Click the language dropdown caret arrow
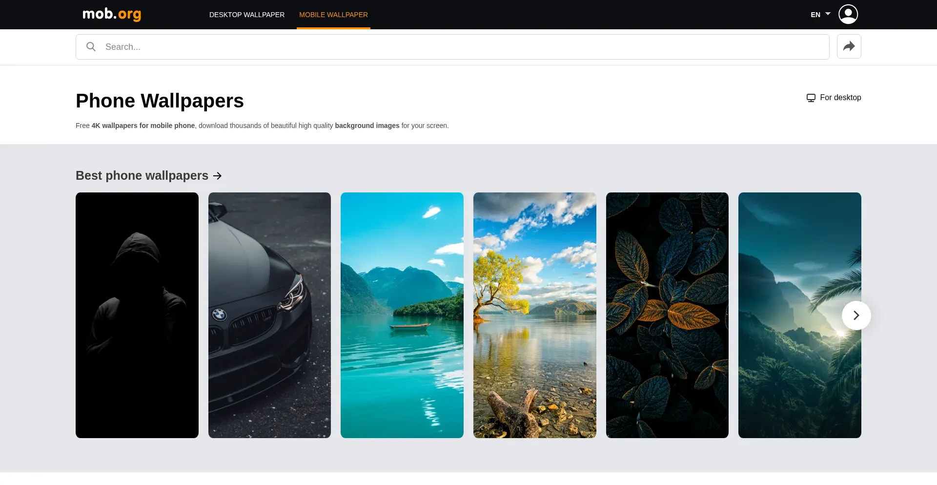 828,14
